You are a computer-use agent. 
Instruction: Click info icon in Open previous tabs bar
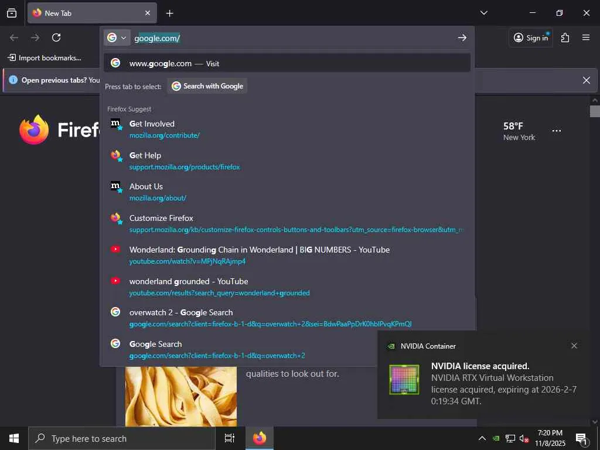[13, 80]
